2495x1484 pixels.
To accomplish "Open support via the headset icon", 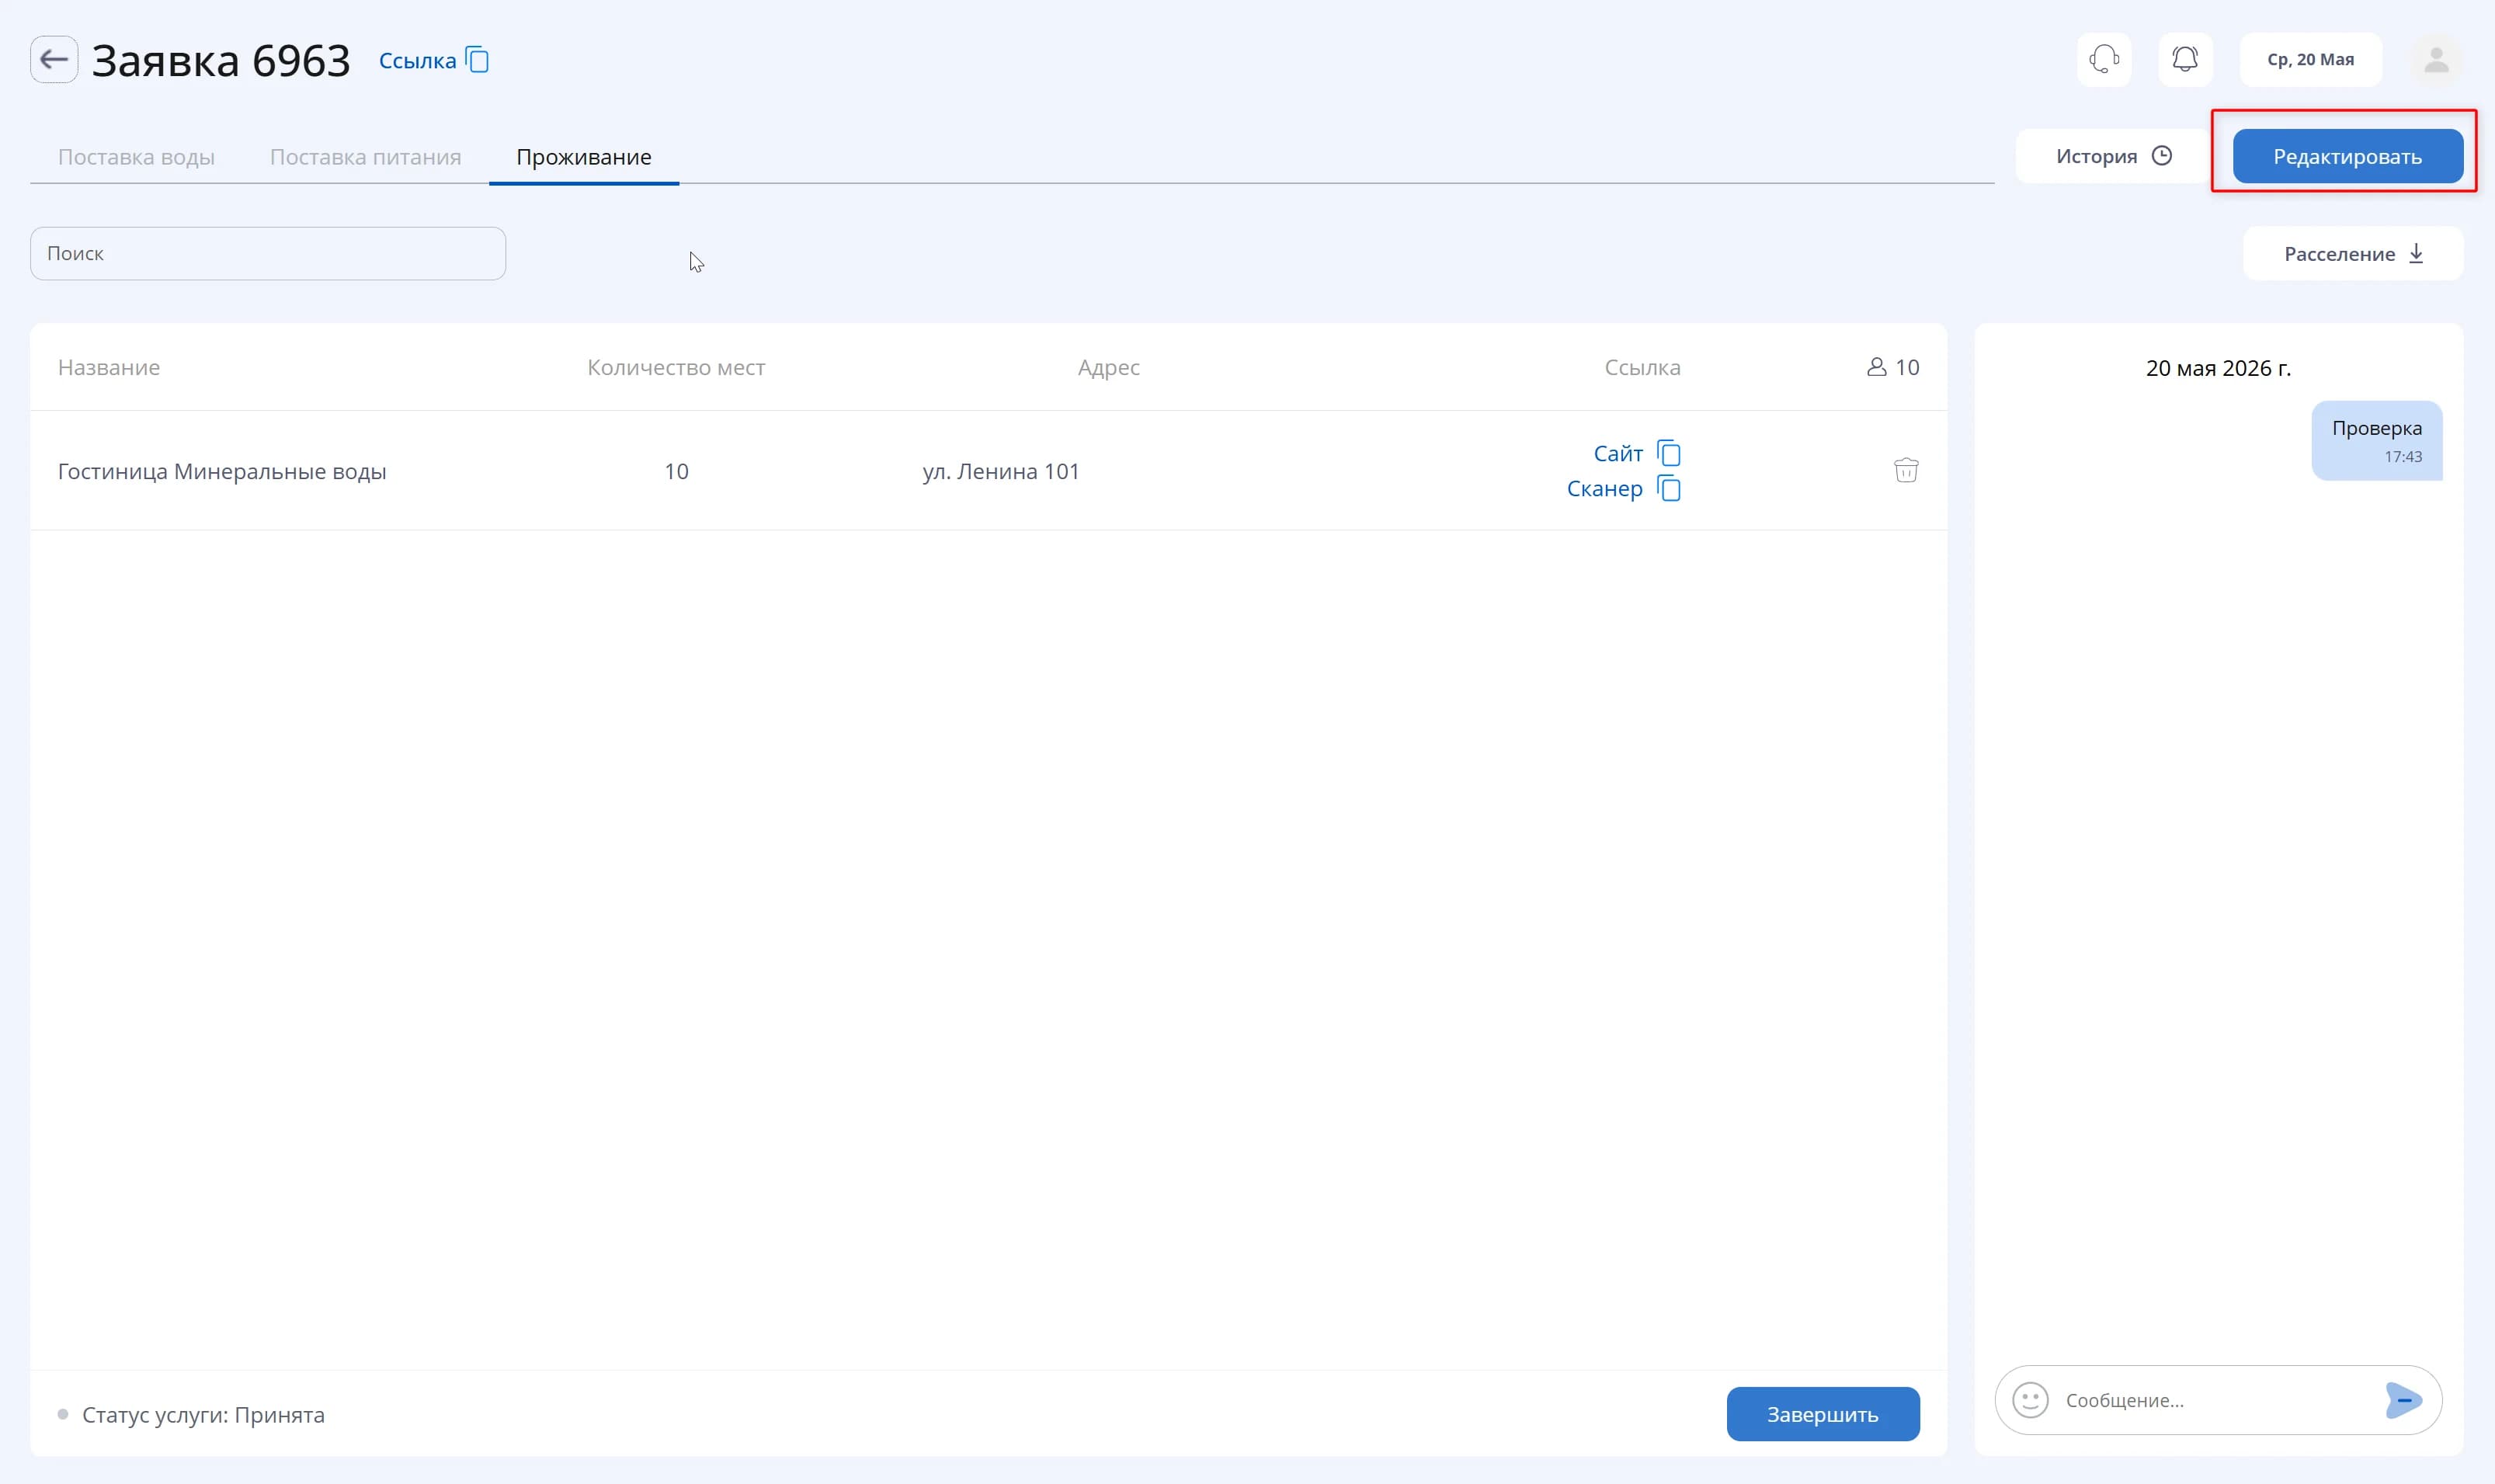I will tap(2104, 59).
